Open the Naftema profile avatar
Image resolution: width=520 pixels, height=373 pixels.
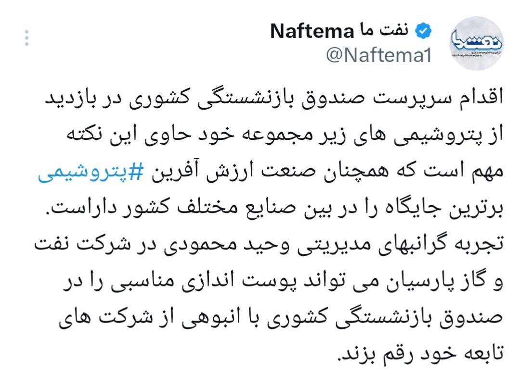(477, 43)
